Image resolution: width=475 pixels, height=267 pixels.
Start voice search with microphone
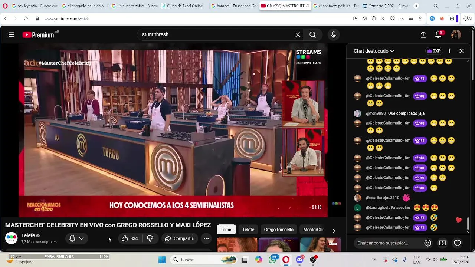pyautogui.click(x=334, y=34)
